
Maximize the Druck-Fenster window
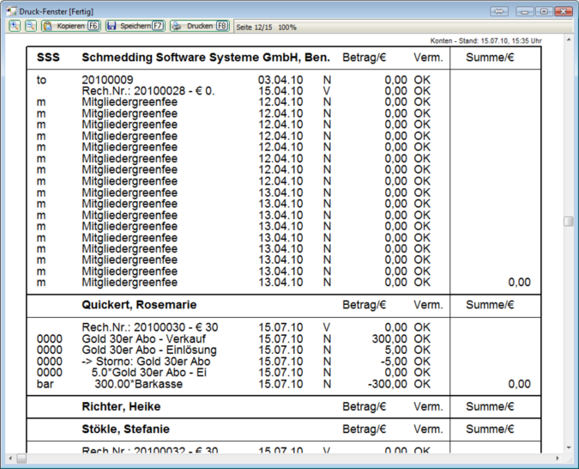pyautogui.click(x=542, y=11)
